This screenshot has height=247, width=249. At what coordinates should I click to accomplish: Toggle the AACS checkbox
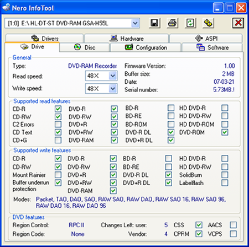pos(233,225)
